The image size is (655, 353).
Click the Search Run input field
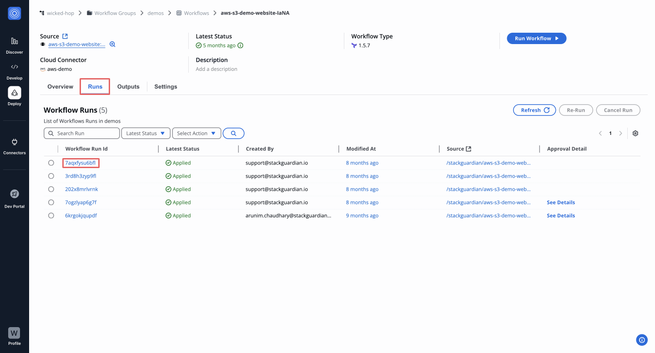click(82, 133)
